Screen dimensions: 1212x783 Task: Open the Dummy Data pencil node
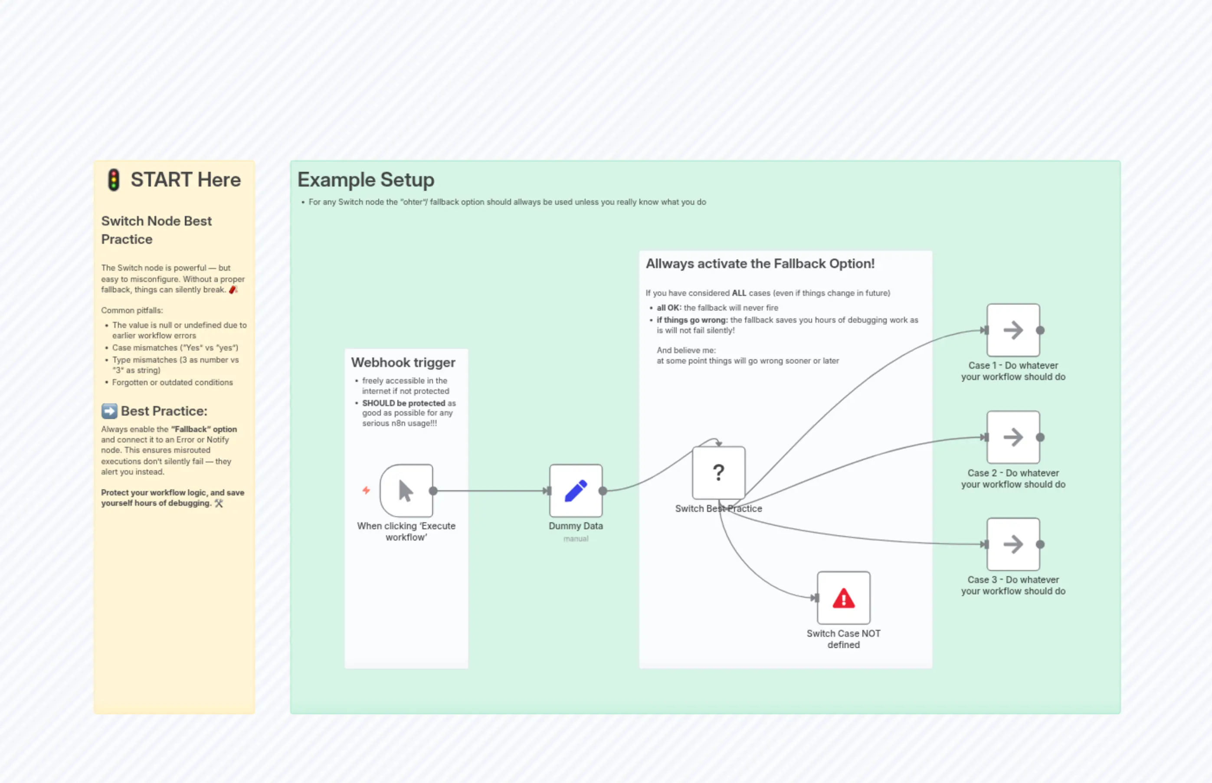pyautogui.click(x=575, y=490)
